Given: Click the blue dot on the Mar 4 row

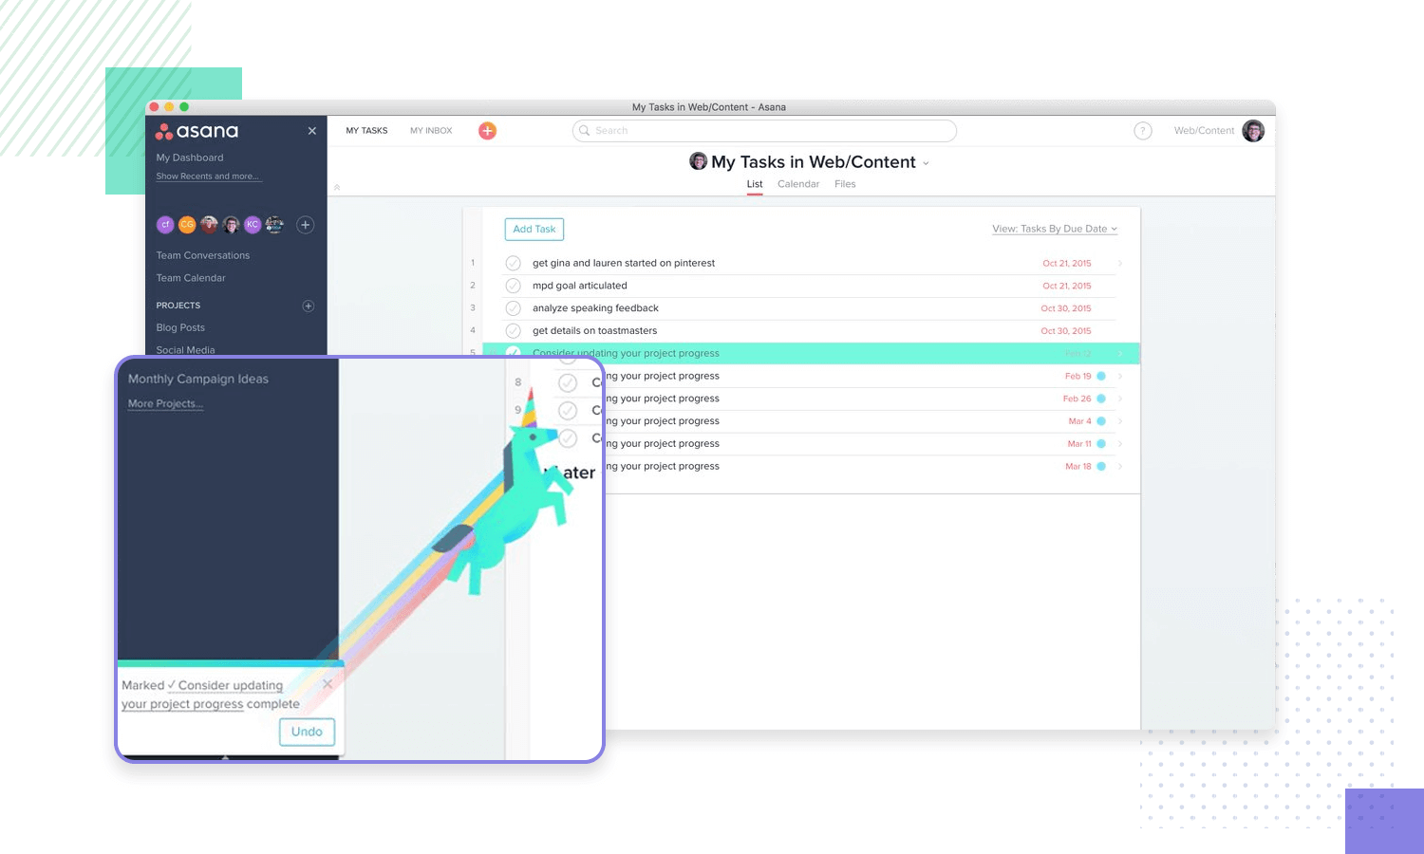Looking at the screenshot, I should tap(1101, 421).
